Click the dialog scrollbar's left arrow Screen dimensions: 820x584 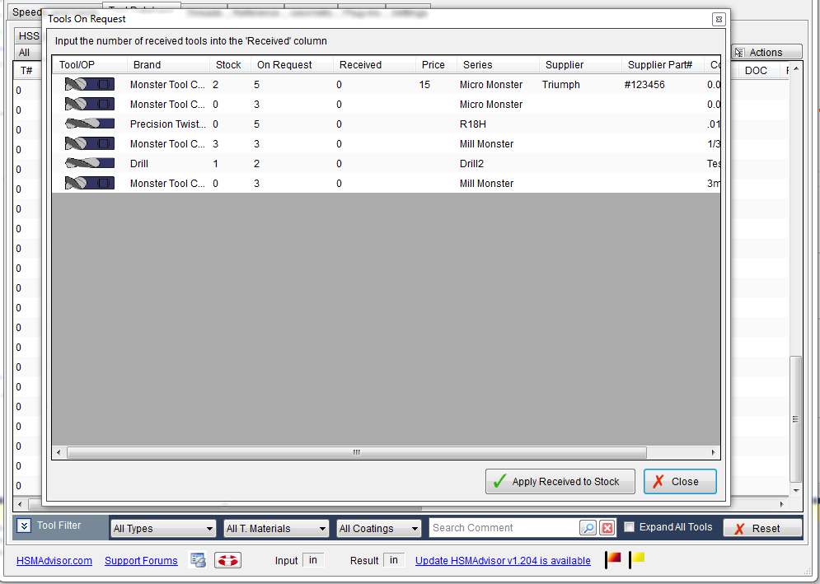point(59,452)
